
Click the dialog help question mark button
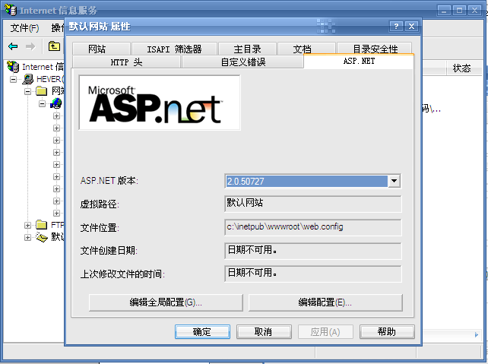pyautogui.click(x=396, y=27)
